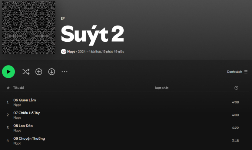Click the 4:08 duration of Quen Lắm
This screenshot has width=252, height=150.
pyautogui.click(x=235, y=102)
